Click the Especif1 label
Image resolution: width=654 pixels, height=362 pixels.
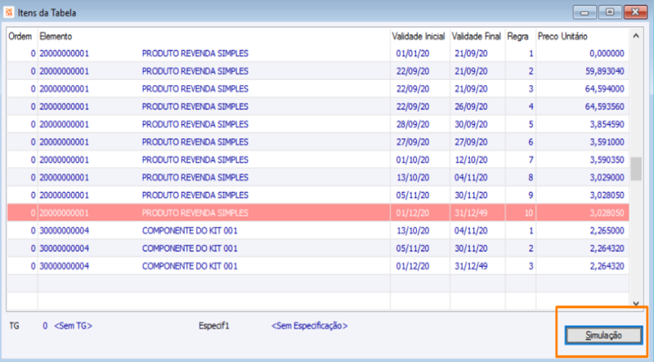coord(214,326)
